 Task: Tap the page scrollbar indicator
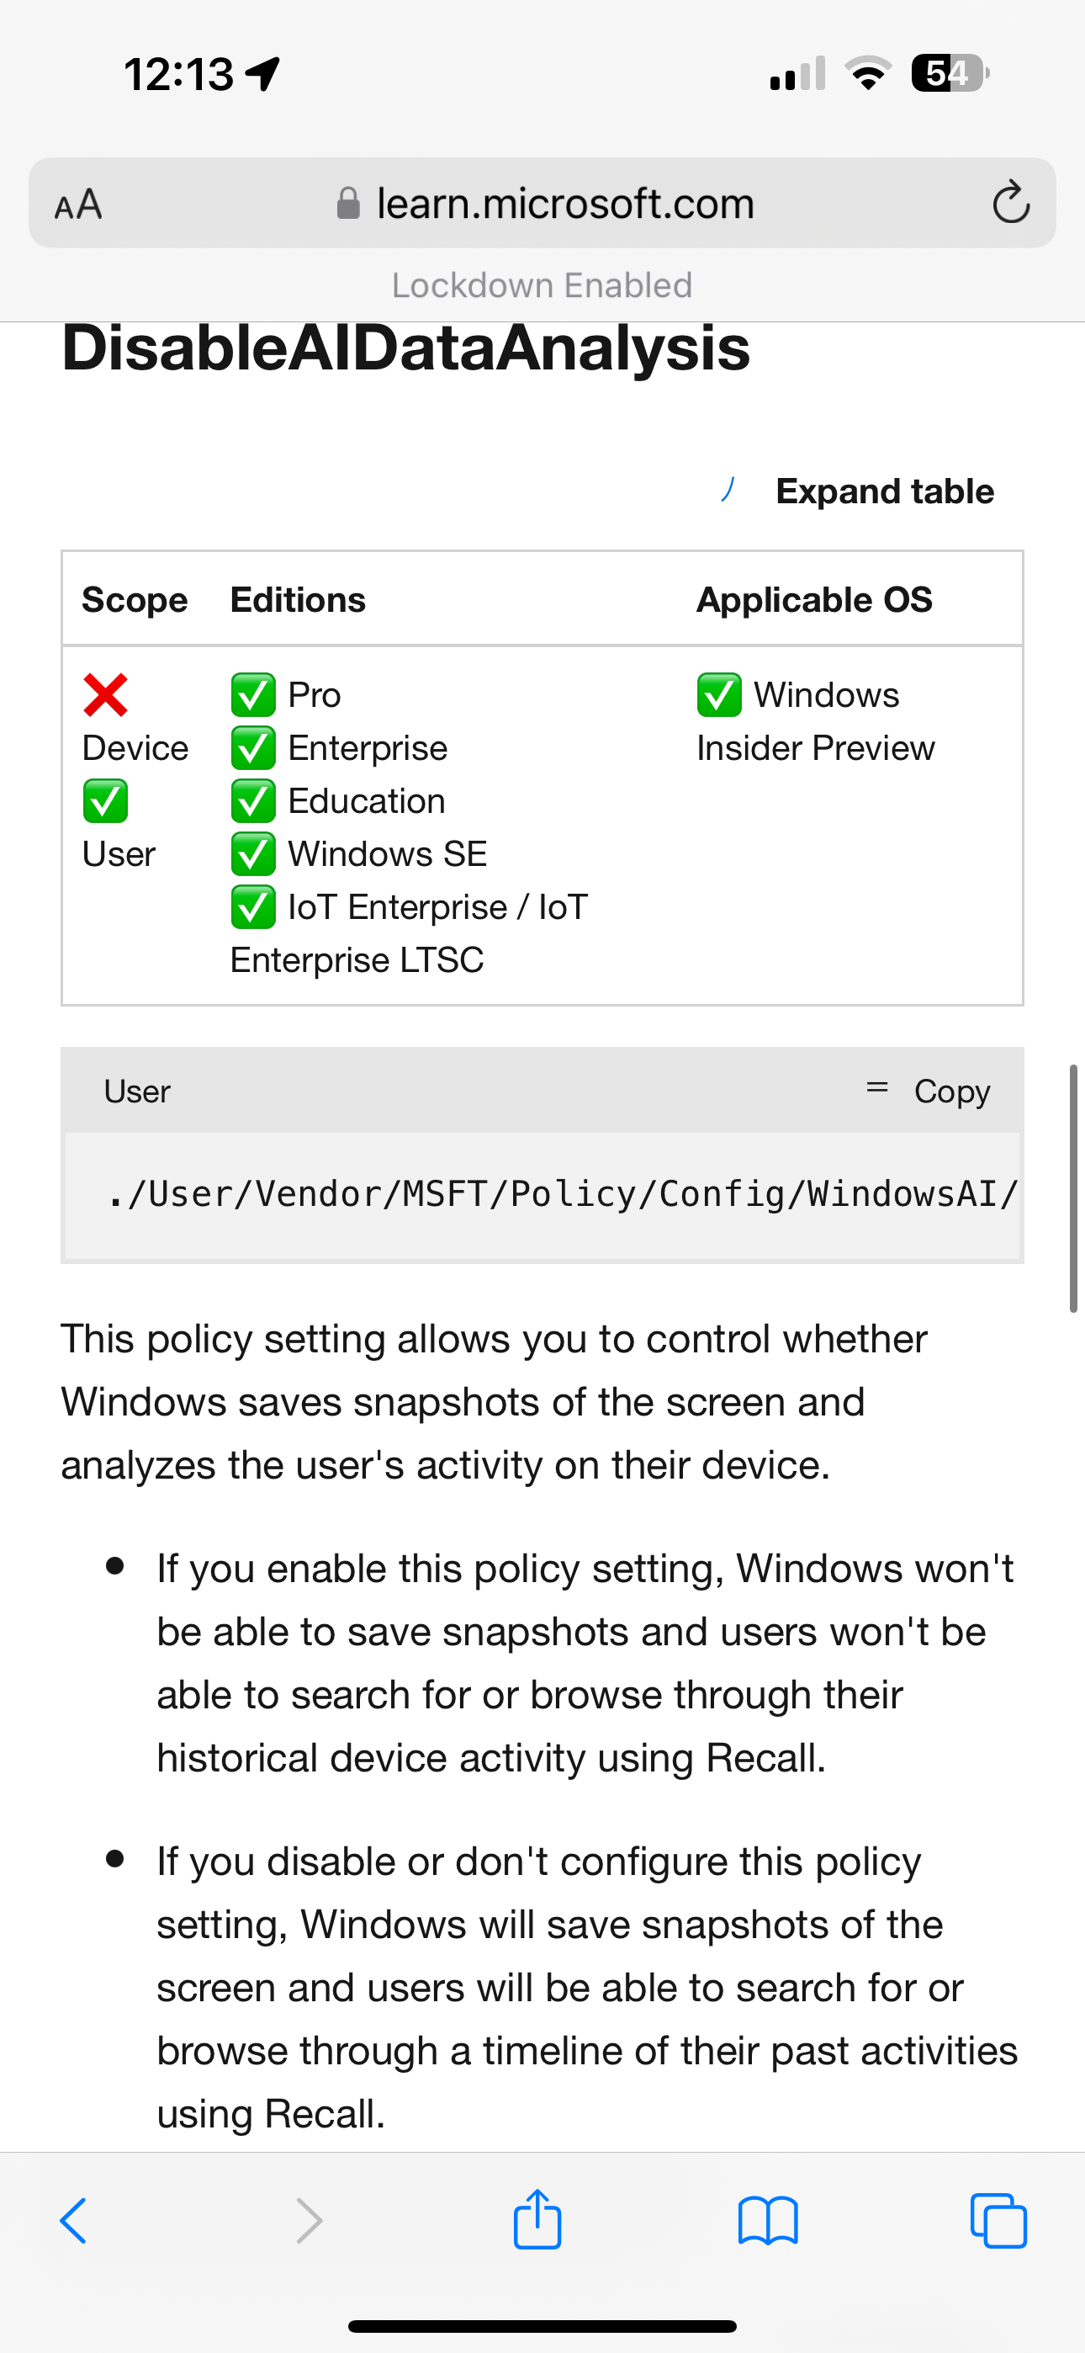pyautogui.click(x=1073, y=1187)
